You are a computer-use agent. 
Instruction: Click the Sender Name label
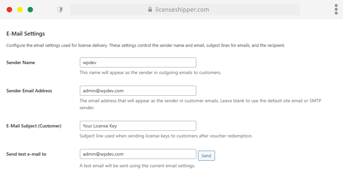20,62
